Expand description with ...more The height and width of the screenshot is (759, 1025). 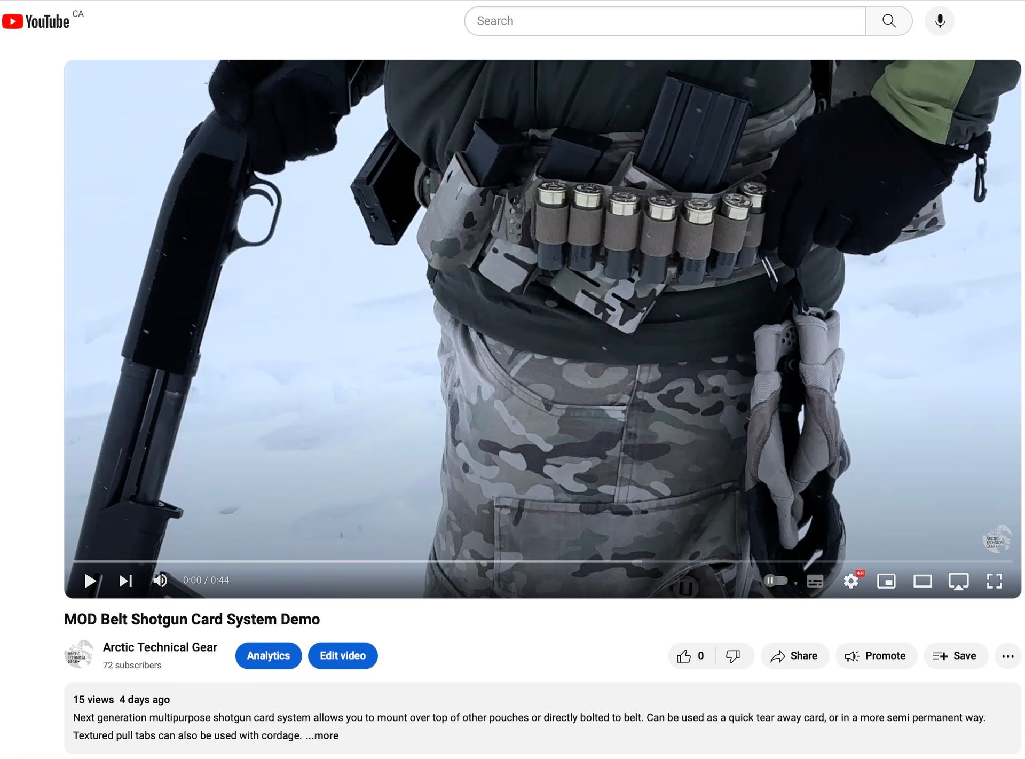322,735
